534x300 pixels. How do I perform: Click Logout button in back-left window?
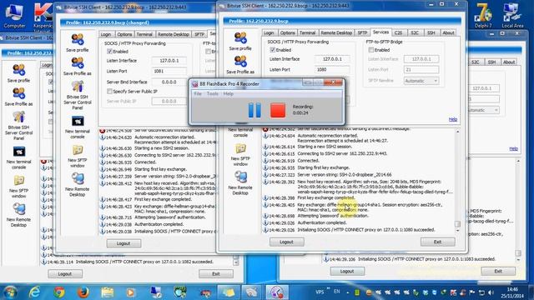(65, 274)
